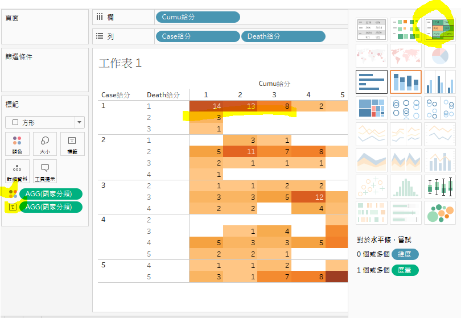Select the stacked bar chart thumbnail
The image size is (461, 318).
(406, 82)
